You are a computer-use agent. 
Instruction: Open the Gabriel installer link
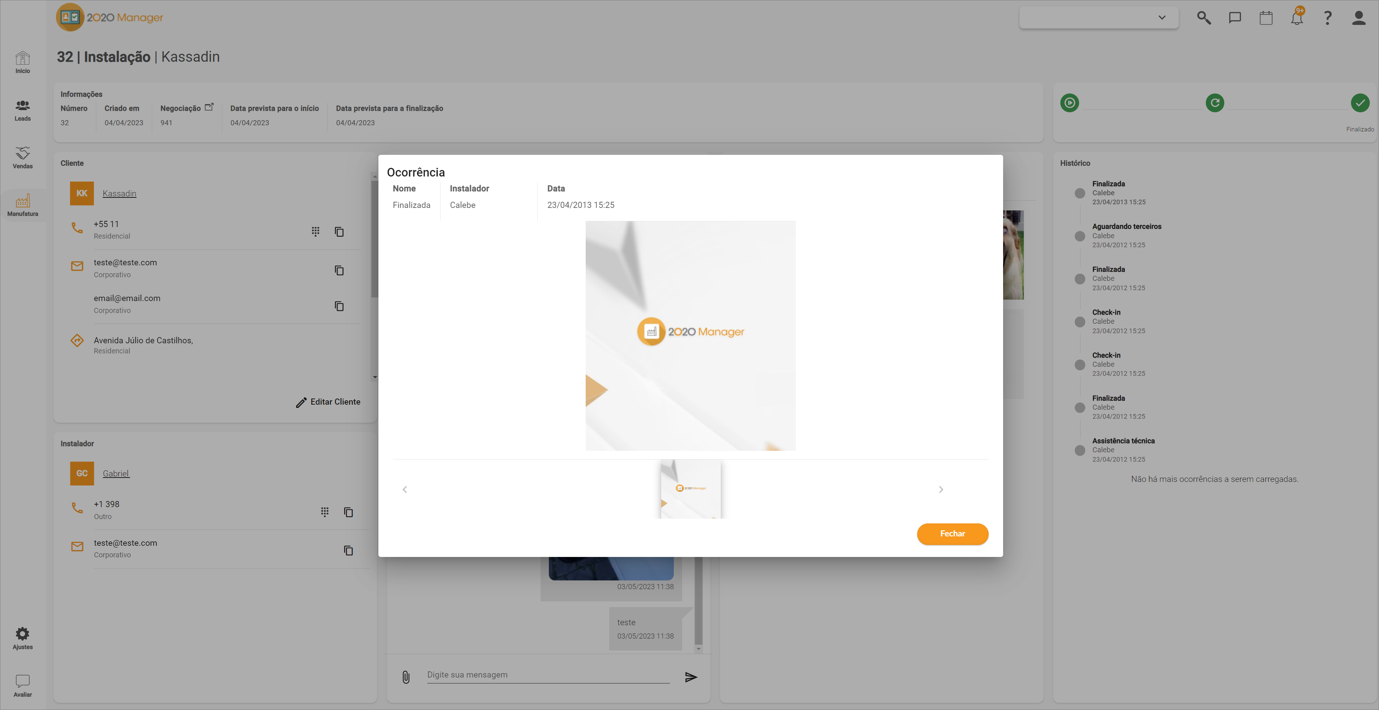click(x=116, y=473)
